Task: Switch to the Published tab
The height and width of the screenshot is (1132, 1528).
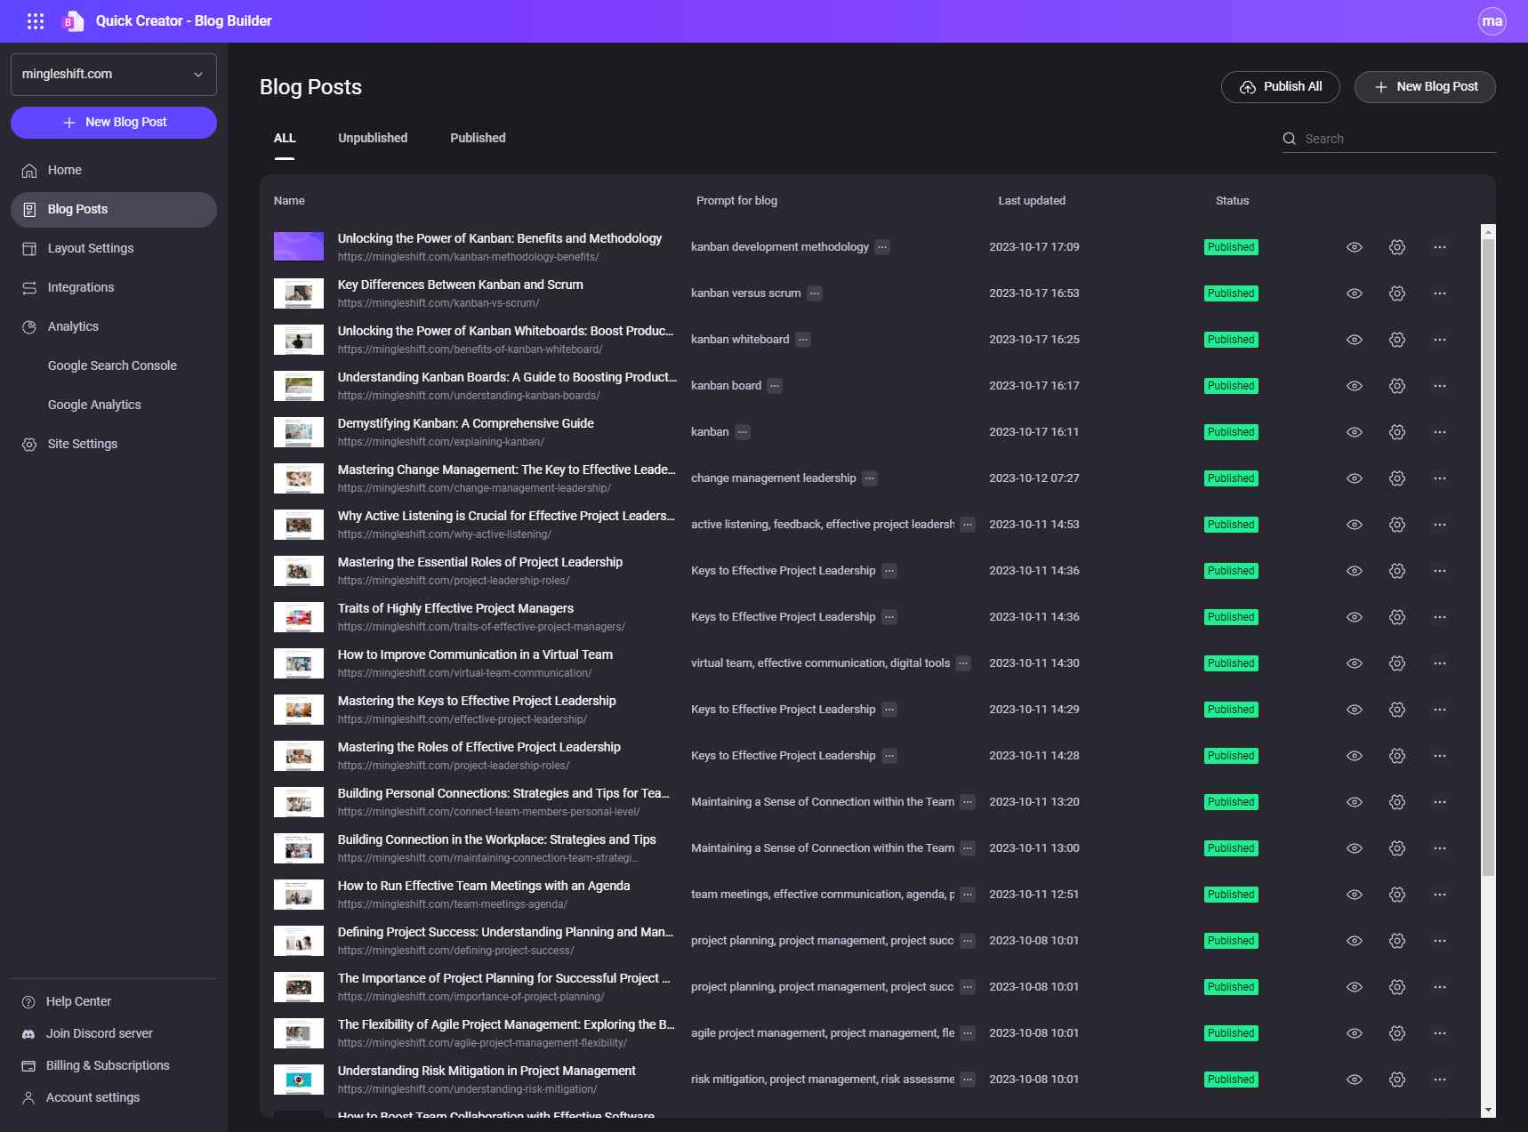Action: (x=478, y=138)
